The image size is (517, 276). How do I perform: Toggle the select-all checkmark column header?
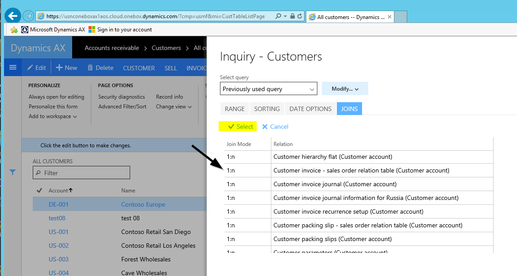click(x=39, y=191)
